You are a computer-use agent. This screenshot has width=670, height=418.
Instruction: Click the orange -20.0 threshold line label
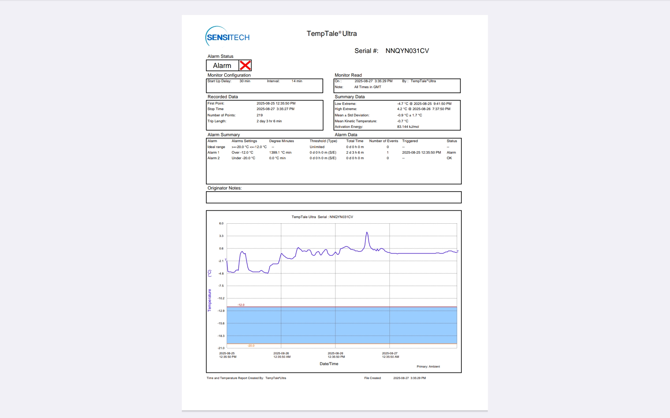(x=251, y=346)
